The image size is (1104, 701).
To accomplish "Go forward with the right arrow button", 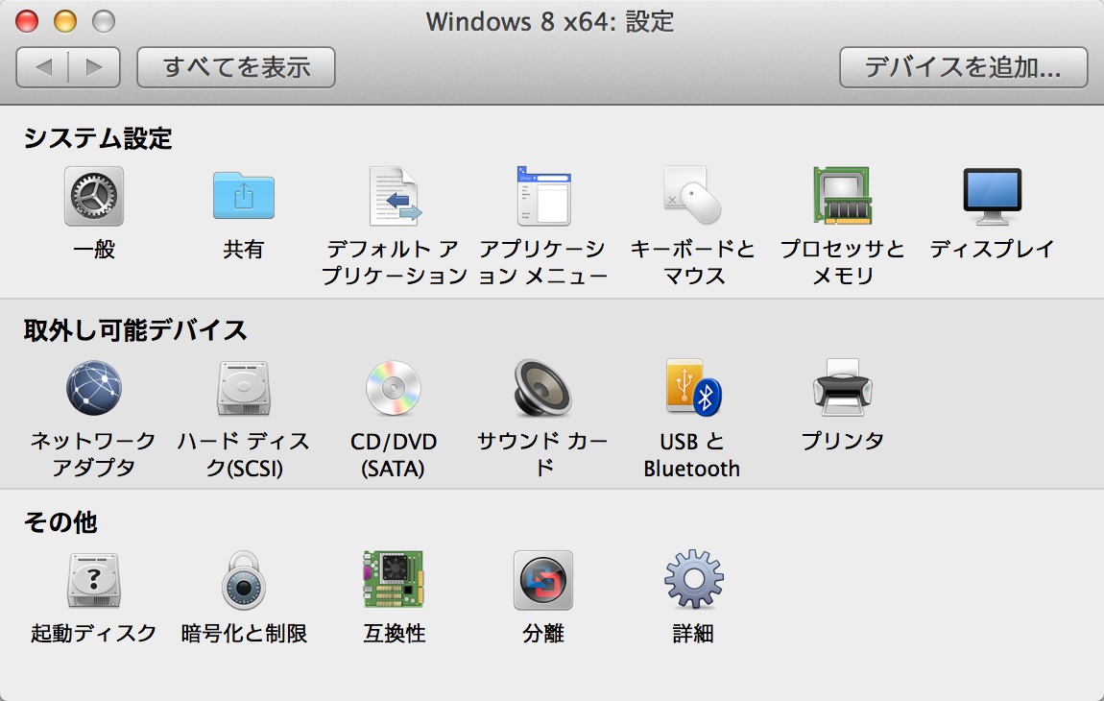I will click(x=94, y=67).
